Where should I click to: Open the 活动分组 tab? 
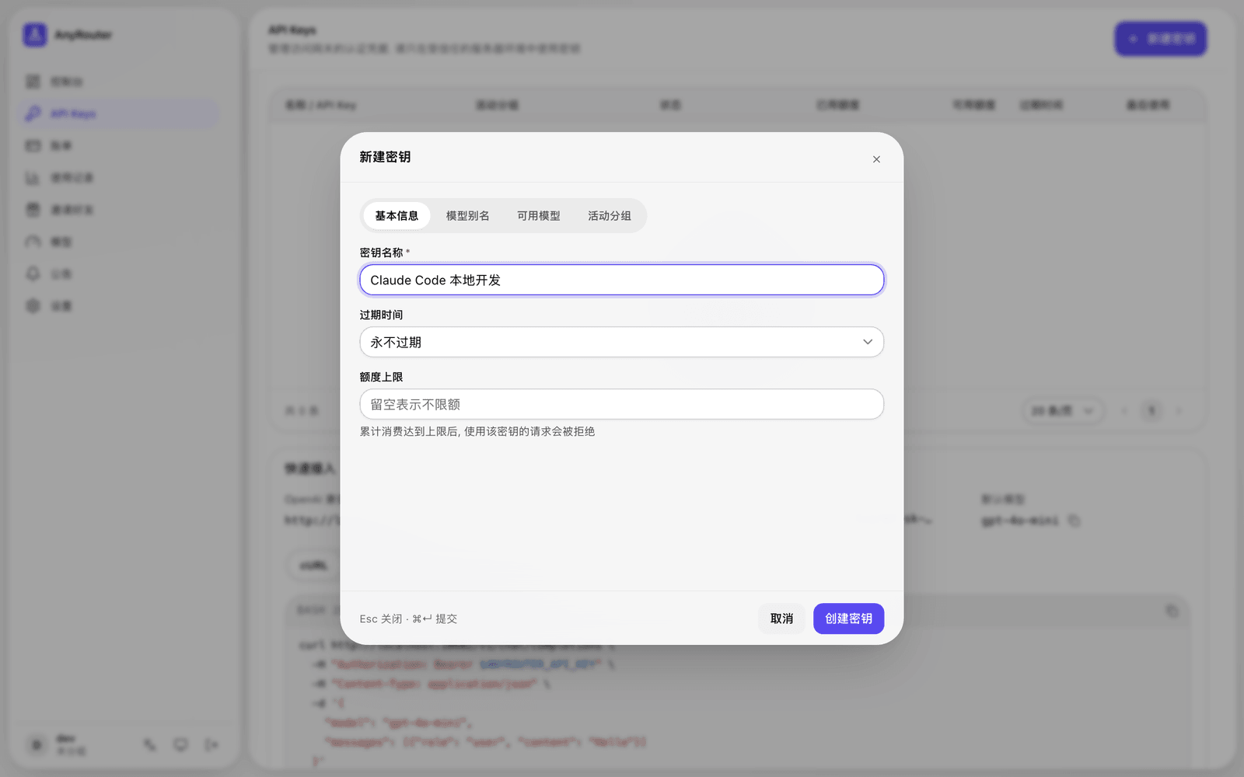pos(610,216)
